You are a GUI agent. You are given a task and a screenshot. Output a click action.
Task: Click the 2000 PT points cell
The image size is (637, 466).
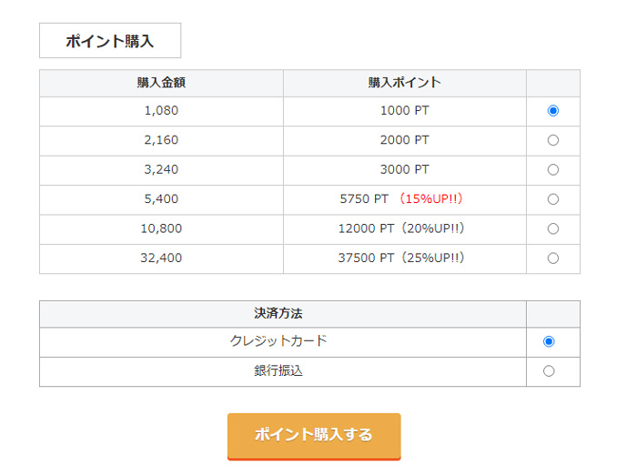click(404, 140)
